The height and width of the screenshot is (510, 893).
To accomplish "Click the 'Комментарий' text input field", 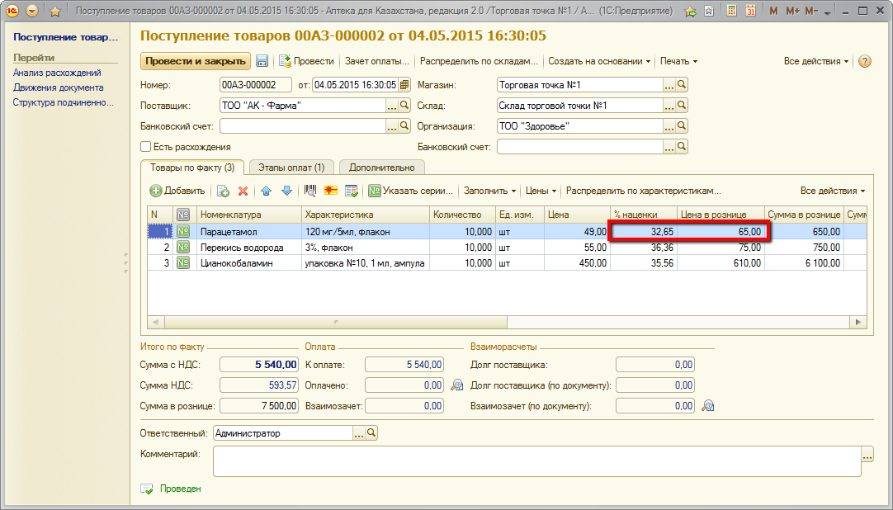I will [x=536, y=461].
